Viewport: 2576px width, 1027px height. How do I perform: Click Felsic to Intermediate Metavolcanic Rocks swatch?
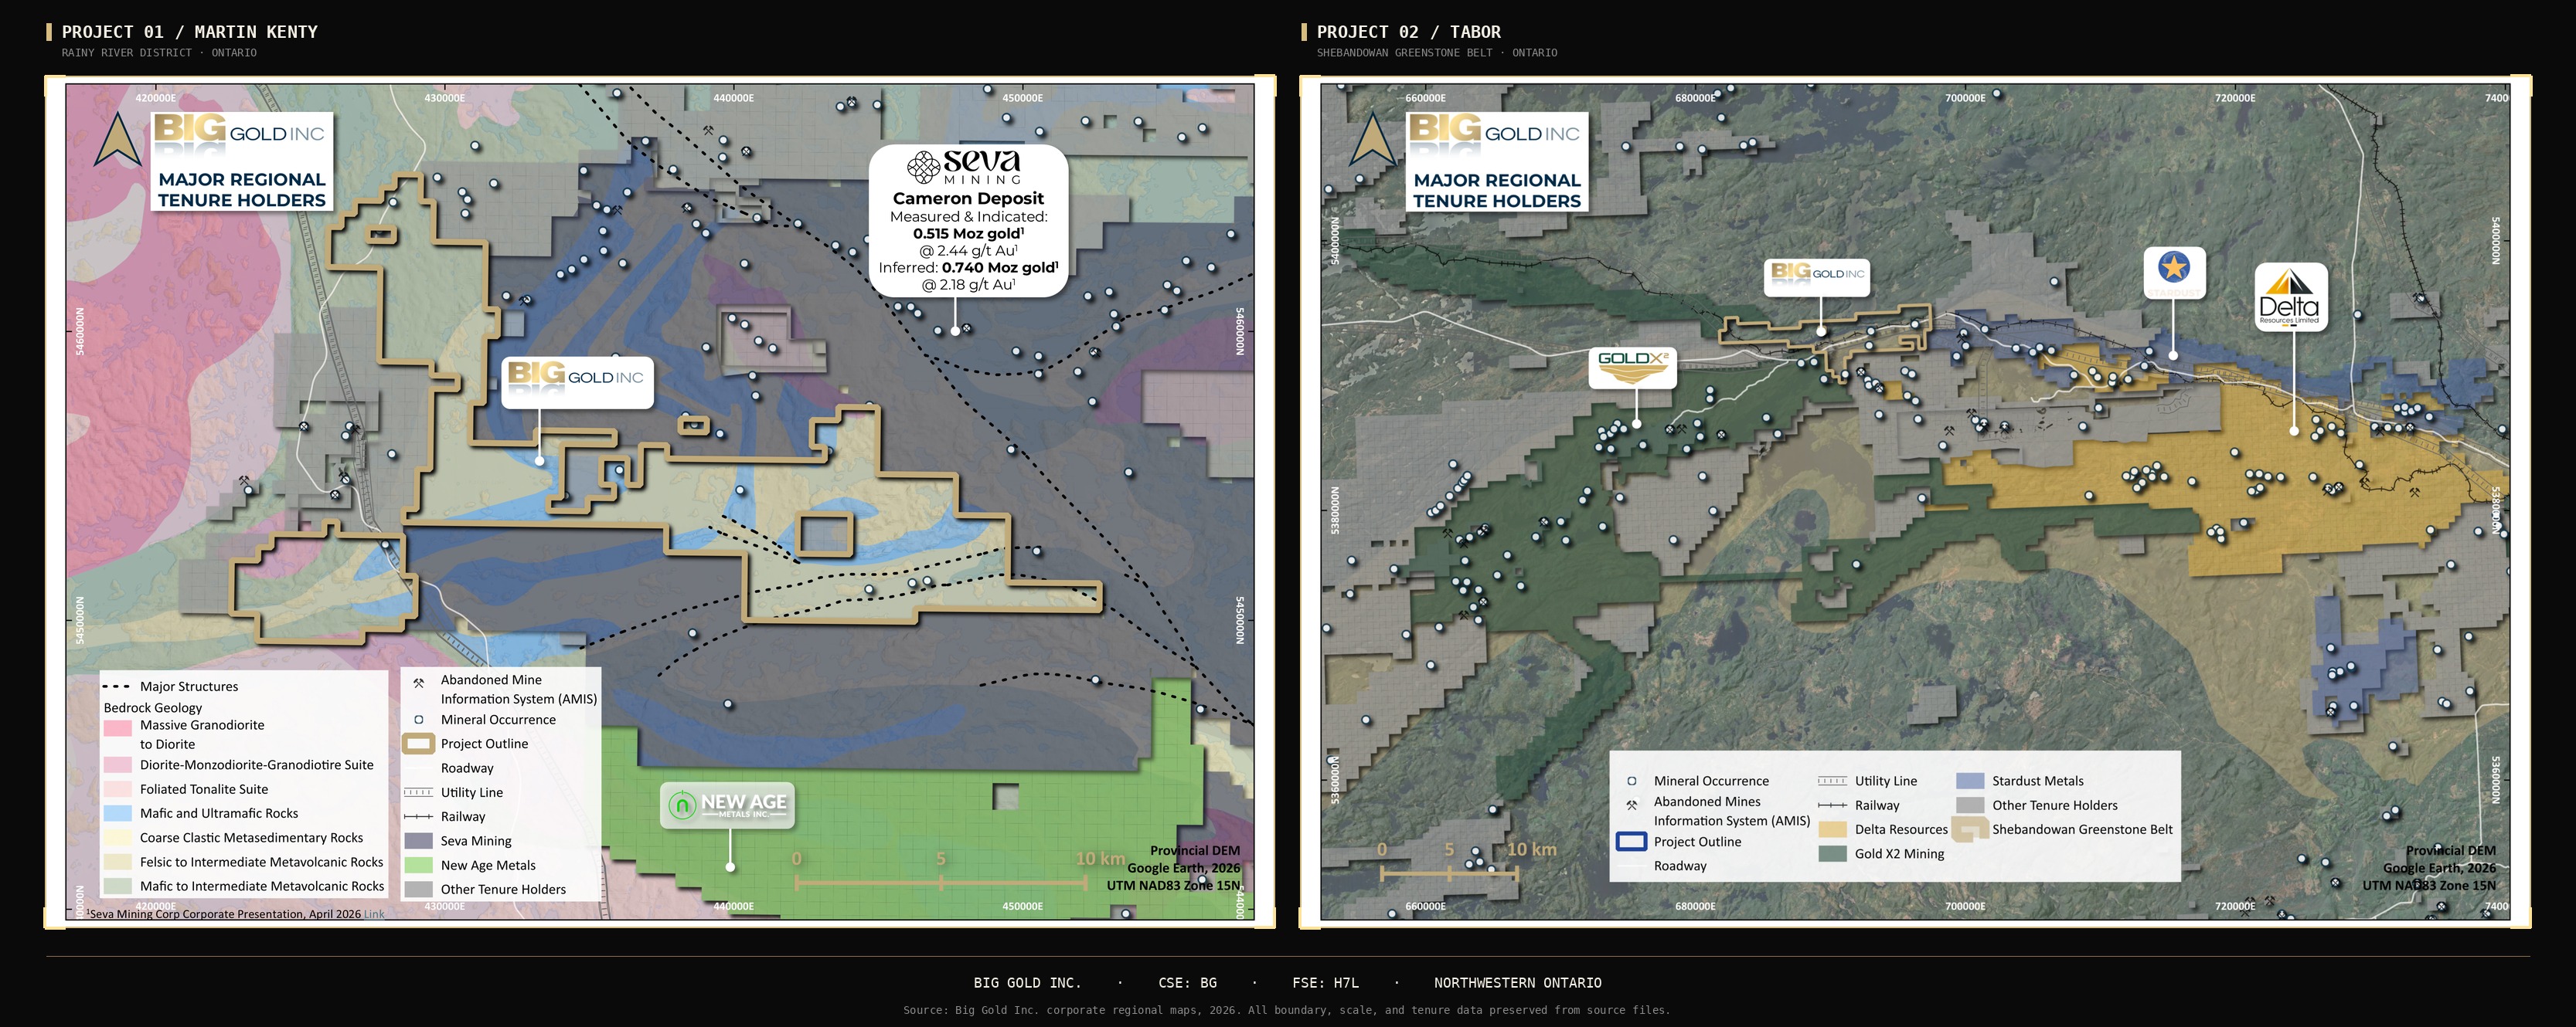click(x=117, y=863)
